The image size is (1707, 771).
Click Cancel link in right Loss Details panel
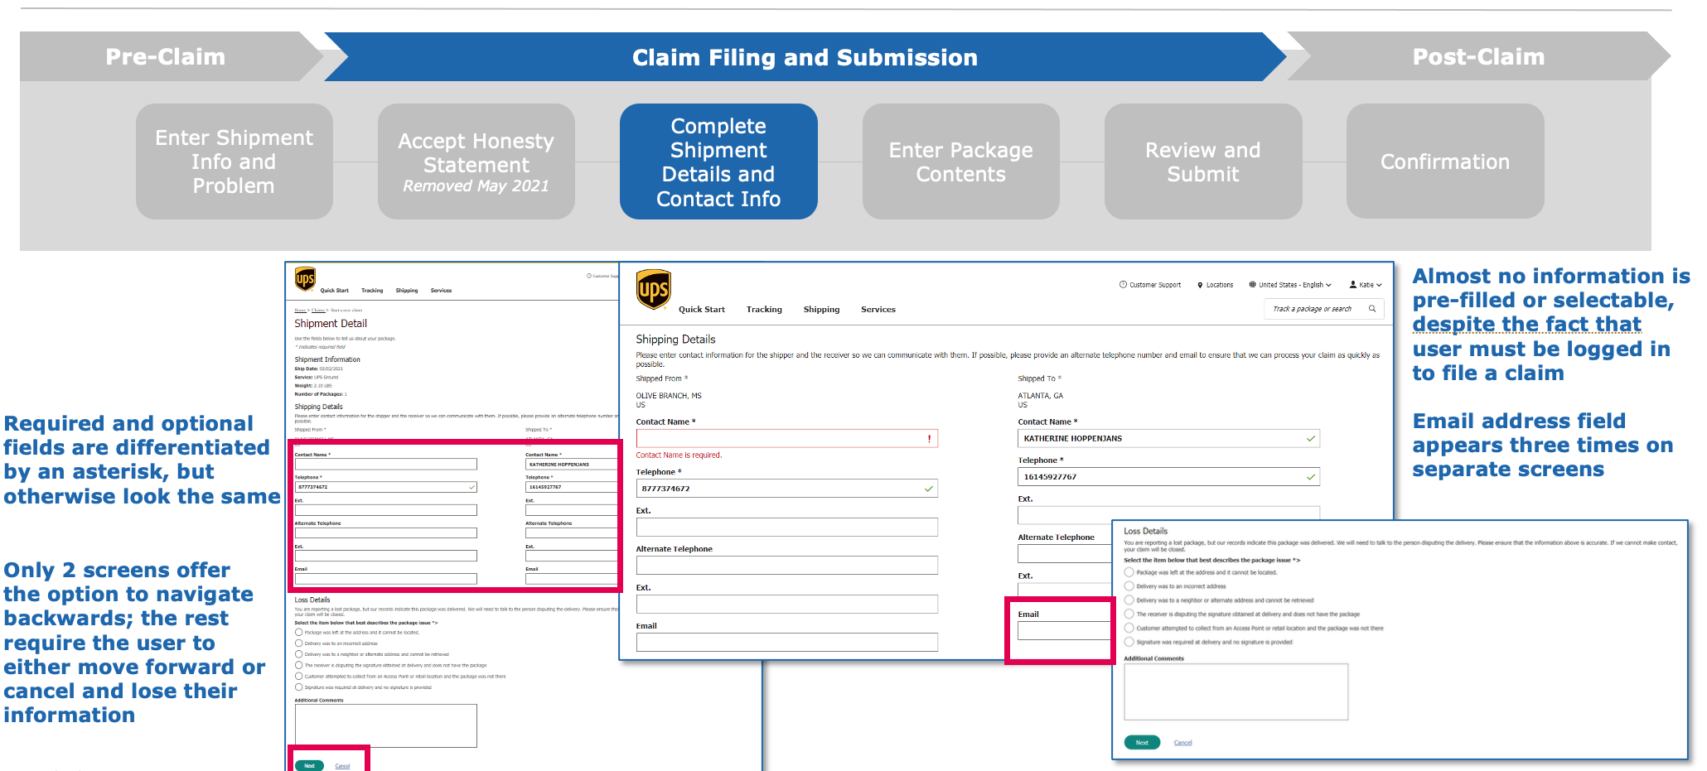(1183, 743)
